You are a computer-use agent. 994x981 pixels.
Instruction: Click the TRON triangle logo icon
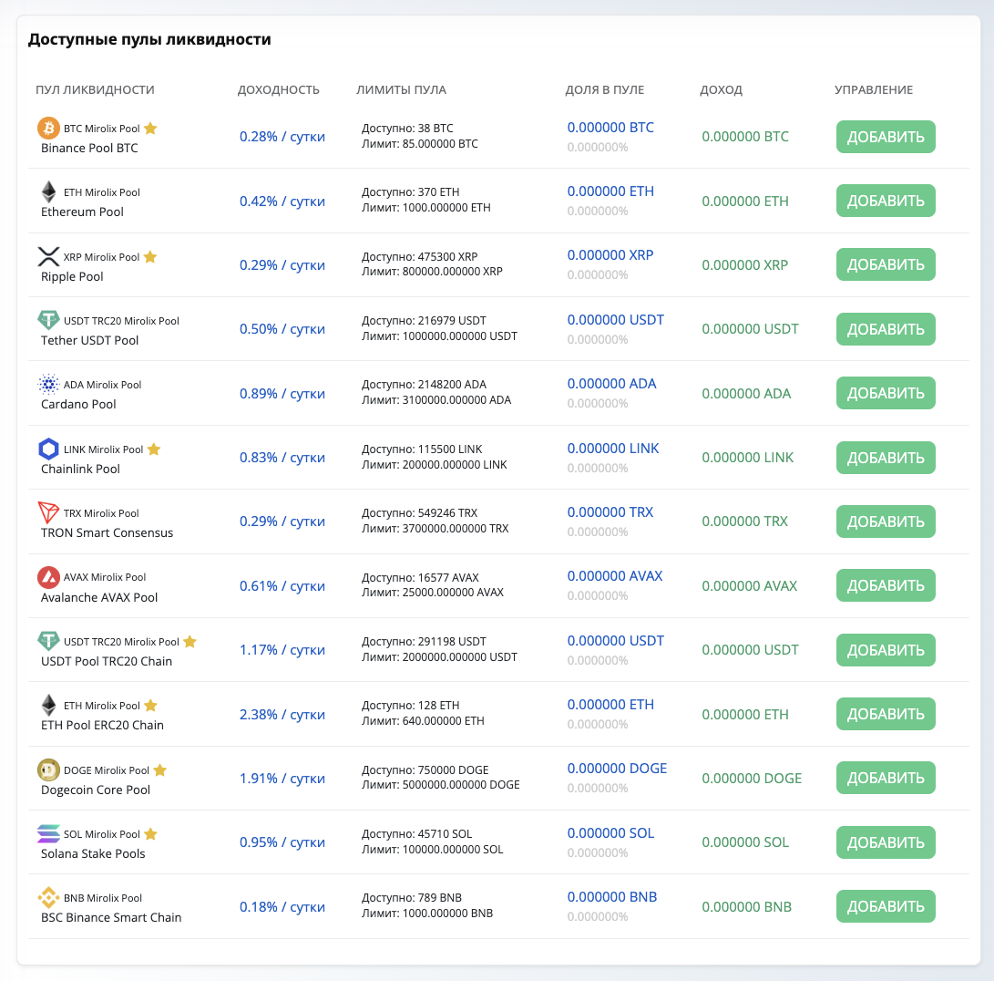pos(48,512)
